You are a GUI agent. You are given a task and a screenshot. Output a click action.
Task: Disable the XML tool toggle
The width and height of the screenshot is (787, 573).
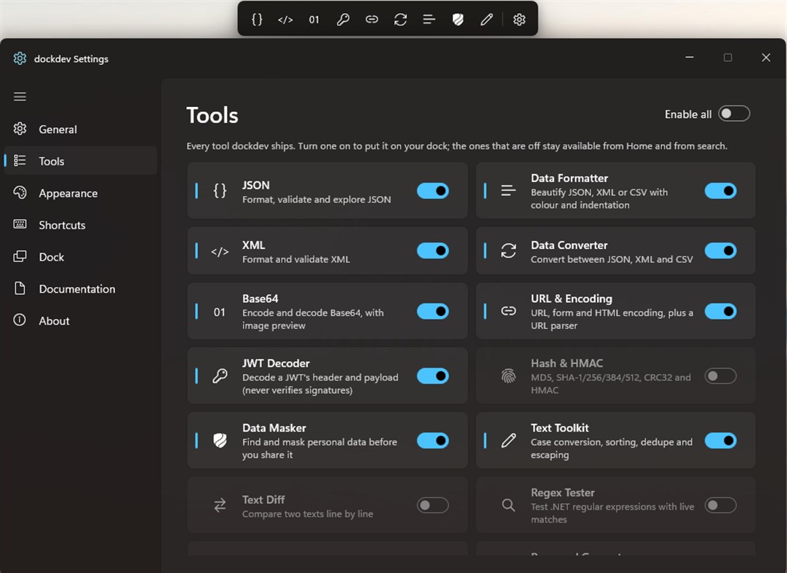pos(433,250)
